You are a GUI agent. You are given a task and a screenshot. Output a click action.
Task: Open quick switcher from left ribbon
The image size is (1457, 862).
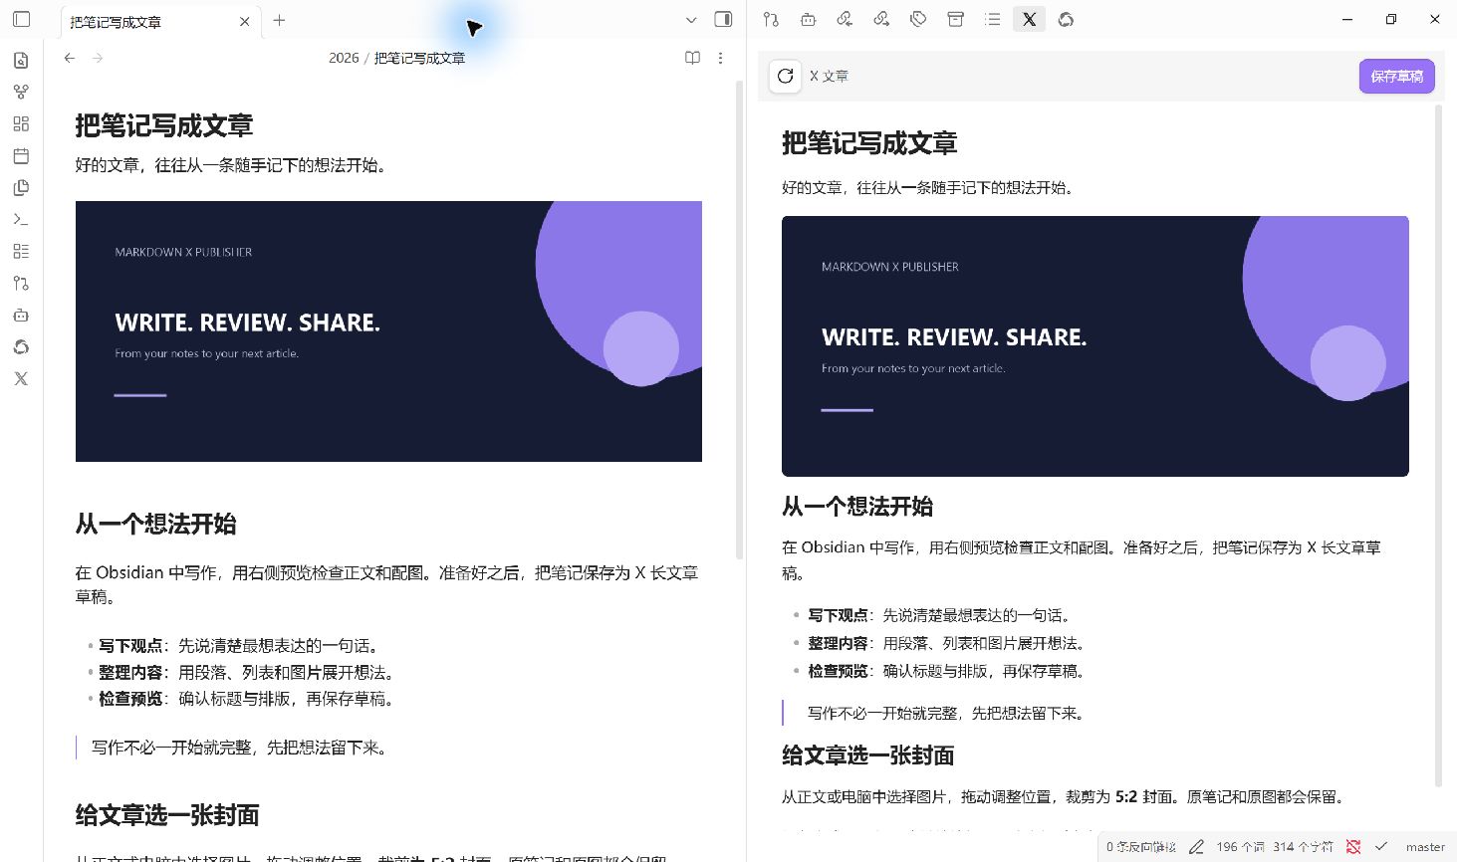[21, 60]
